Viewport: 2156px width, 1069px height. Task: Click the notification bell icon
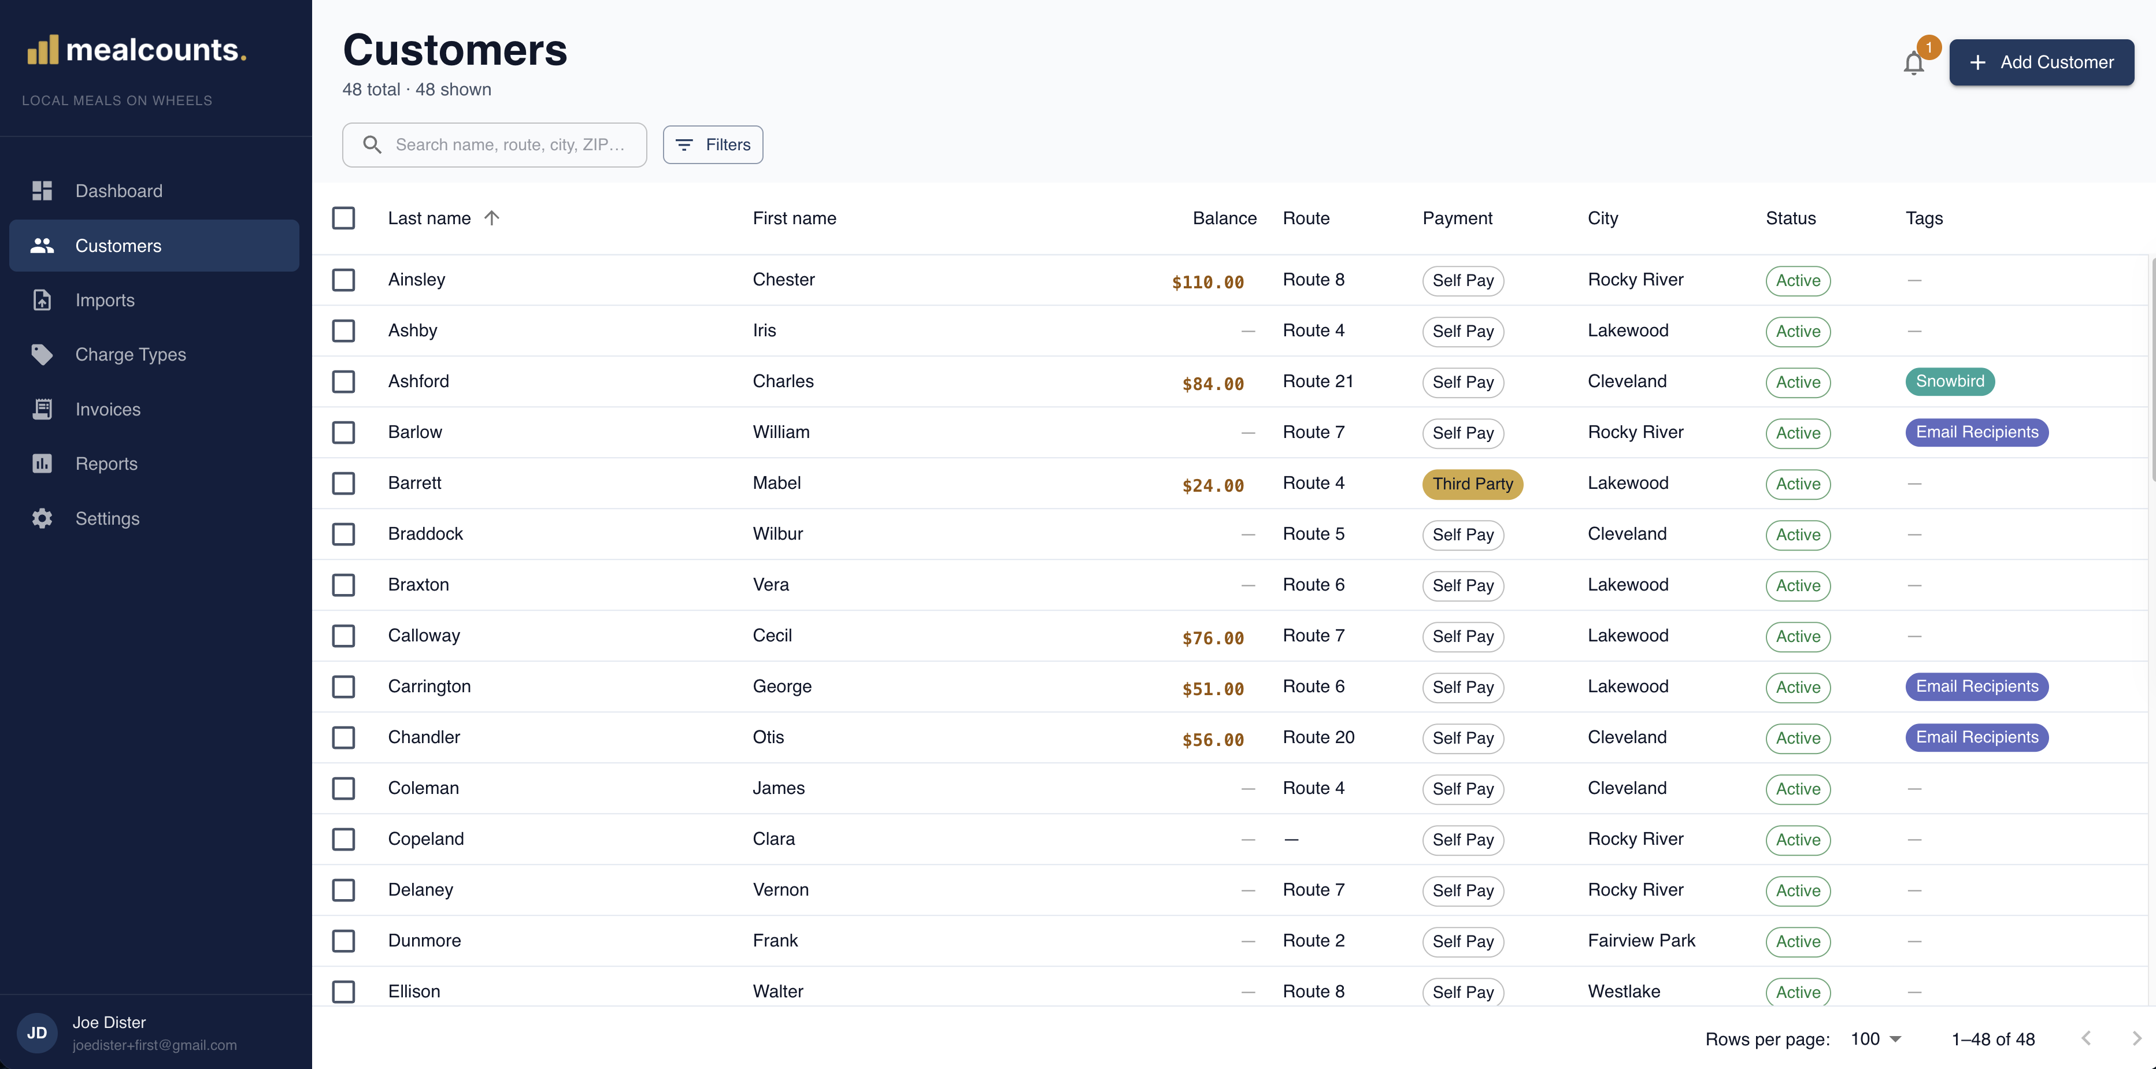[x=1913, y=63]
